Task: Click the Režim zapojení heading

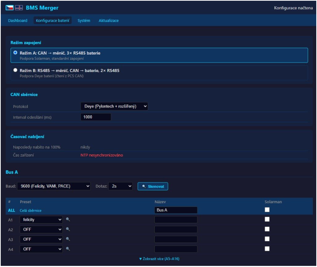Action: 26,43
